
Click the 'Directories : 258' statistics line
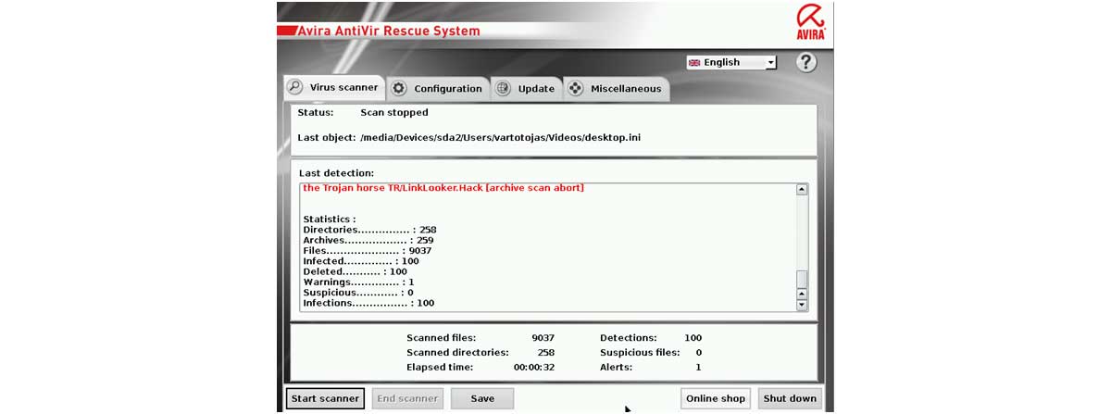click(369, 230)
